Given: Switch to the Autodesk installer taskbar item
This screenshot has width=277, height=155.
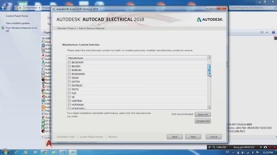Looking at the screenshot, I should point(73,152).
